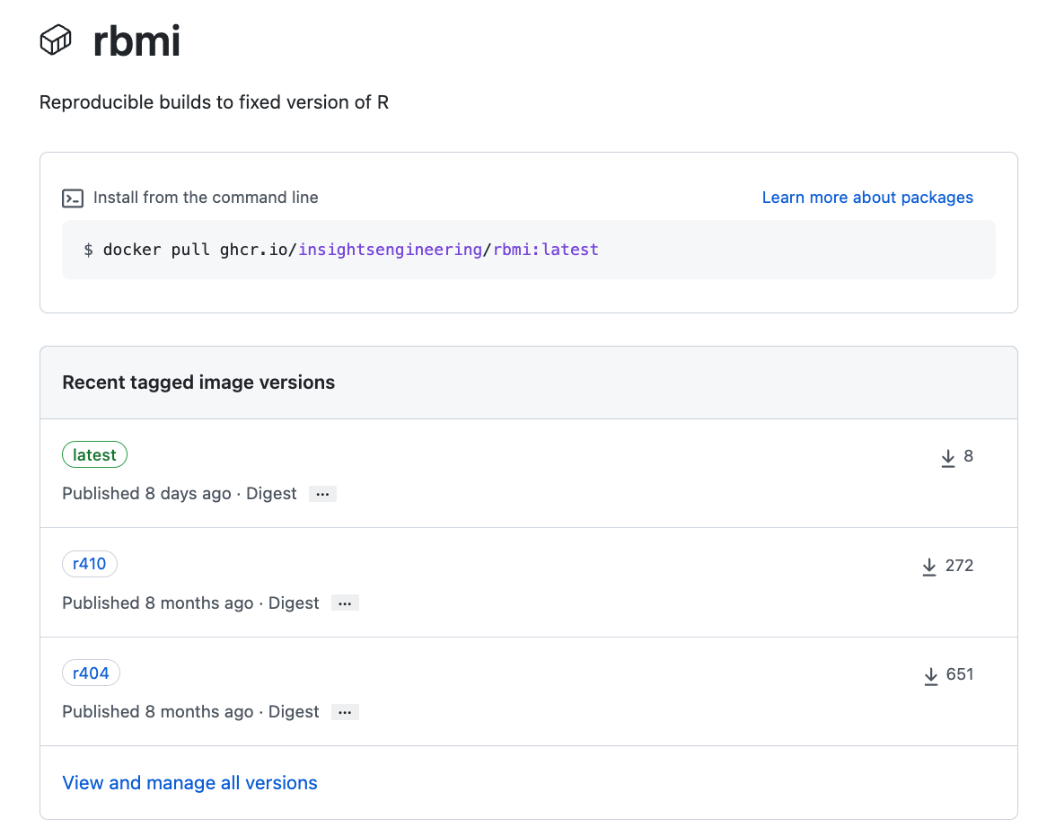Viewport: 1038px width, 836px height.
Task: Click the package cube icon beside rbmi
Action: click(x=56, y=40)
